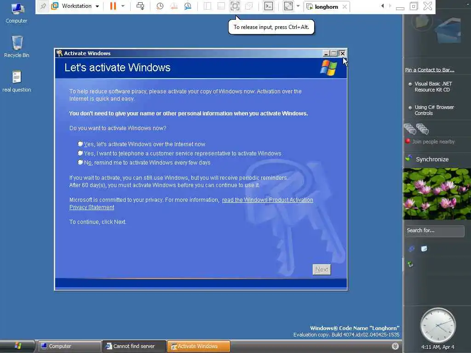Viewport: 471px width, 353px height.
Task: Select 'No, remind me' radio option
Action: coord(80,162)
